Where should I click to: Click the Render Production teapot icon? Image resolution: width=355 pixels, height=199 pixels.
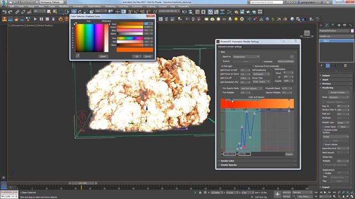(248, 12)
